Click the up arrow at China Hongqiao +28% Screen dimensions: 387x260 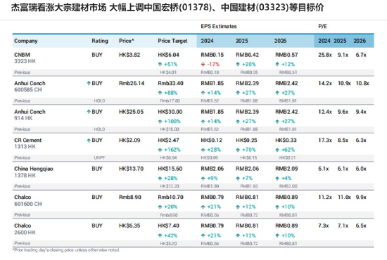pos(160,178)
